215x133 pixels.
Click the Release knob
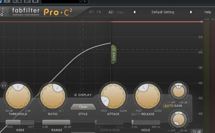point(148,96)
